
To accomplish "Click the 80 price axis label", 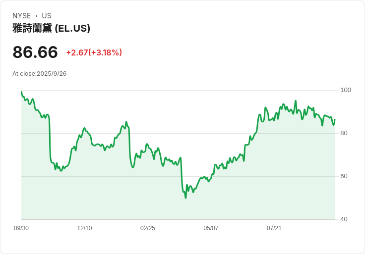I will point(344,133).
